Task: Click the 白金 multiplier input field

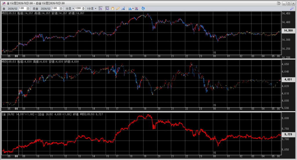Action: tap(55, 8)
